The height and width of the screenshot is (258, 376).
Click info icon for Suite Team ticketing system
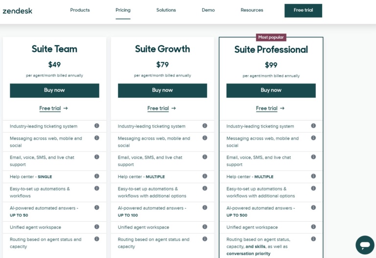point(96,126)
